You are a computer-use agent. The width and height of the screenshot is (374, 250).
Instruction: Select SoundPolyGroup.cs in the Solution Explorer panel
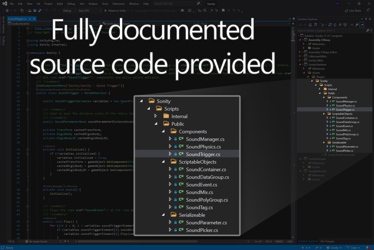pos(347,134)
